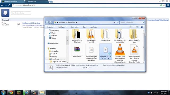
Task: Click the Chrome forward arrow
Action: click(6, 5)
